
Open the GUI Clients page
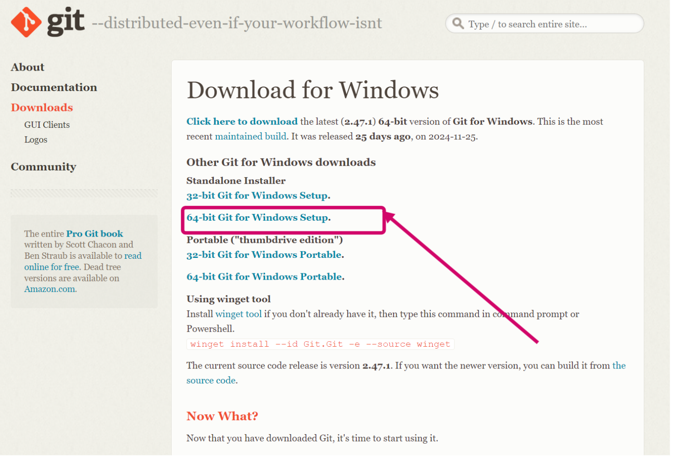(47, 125)
